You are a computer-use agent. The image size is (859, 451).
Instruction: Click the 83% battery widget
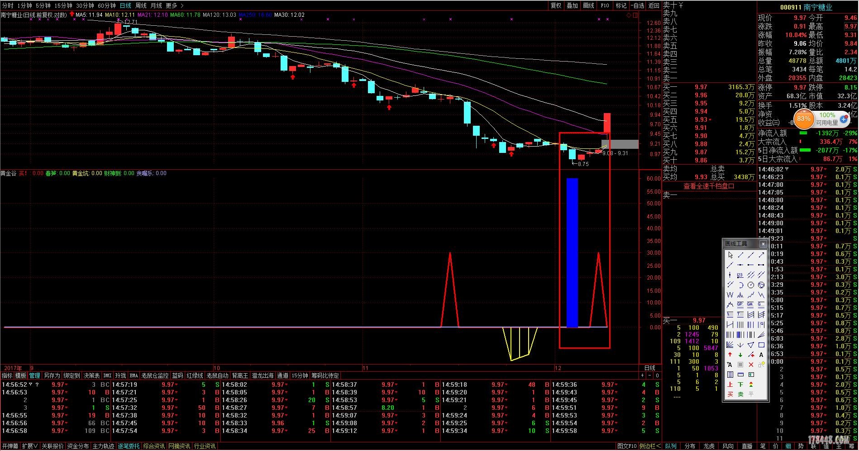pyautogui.click(x=804, y=119)
